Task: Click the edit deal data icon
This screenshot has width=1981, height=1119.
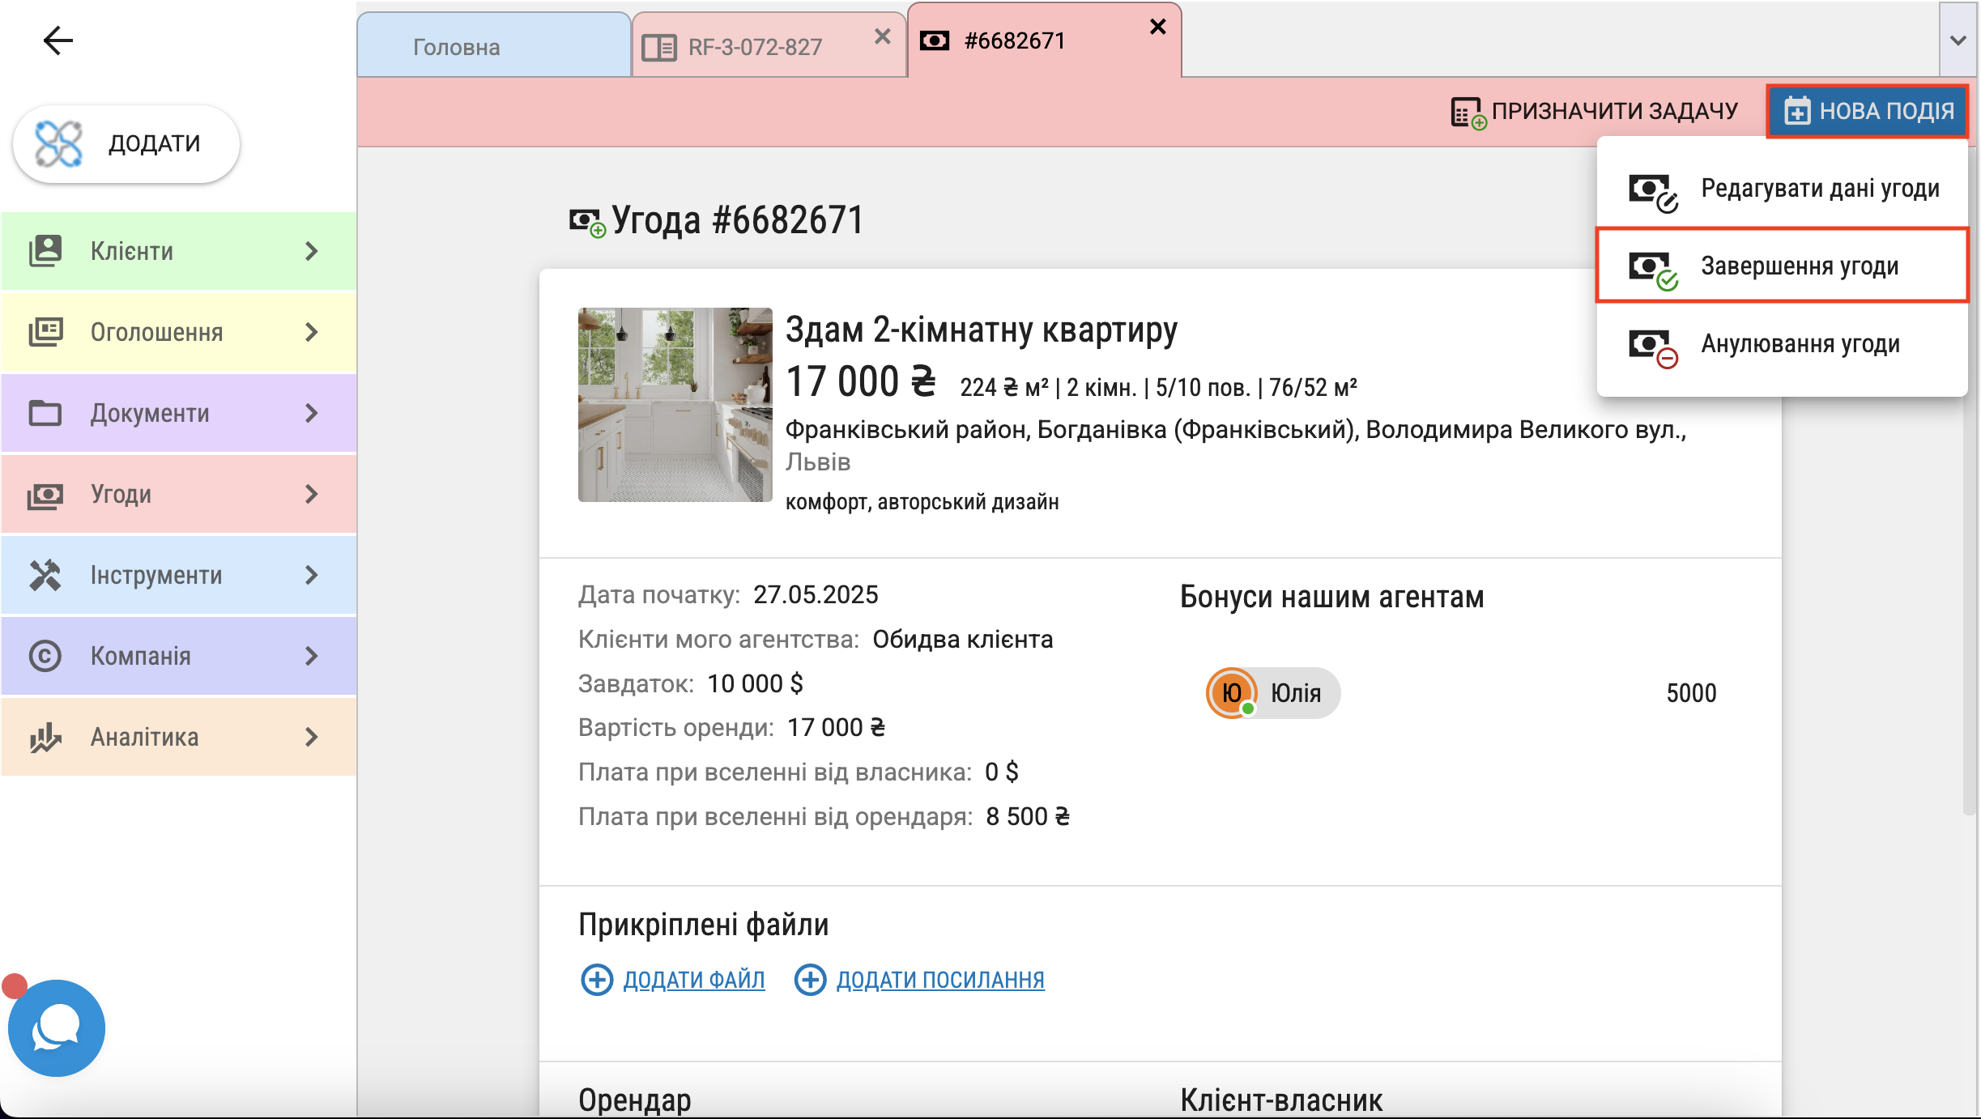Action: (1652, 192)
